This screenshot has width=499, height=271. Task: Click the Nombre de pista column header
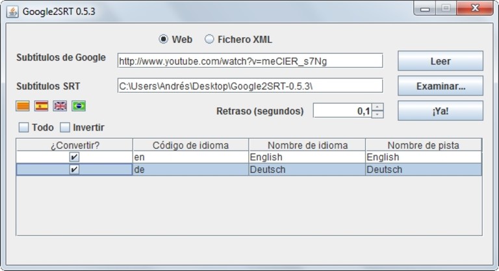tap(424, 145)
